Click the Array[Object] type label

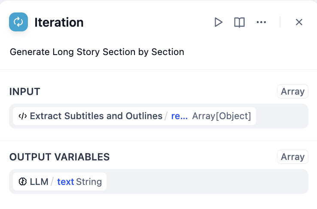coord(221,116)
